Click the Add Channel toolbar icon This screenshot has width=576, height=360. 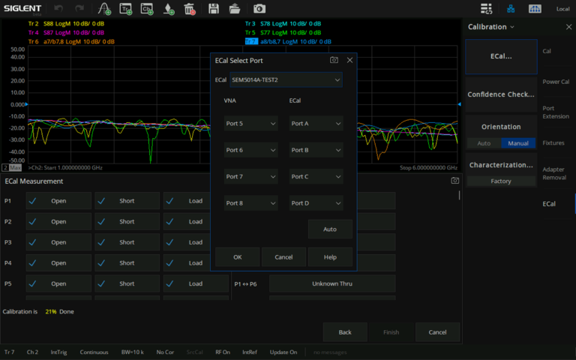148,9
